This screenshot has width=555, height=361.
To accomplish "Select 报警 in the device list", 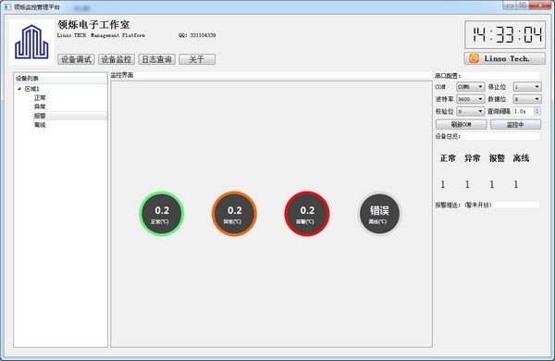I will click(x=40, y=116).
